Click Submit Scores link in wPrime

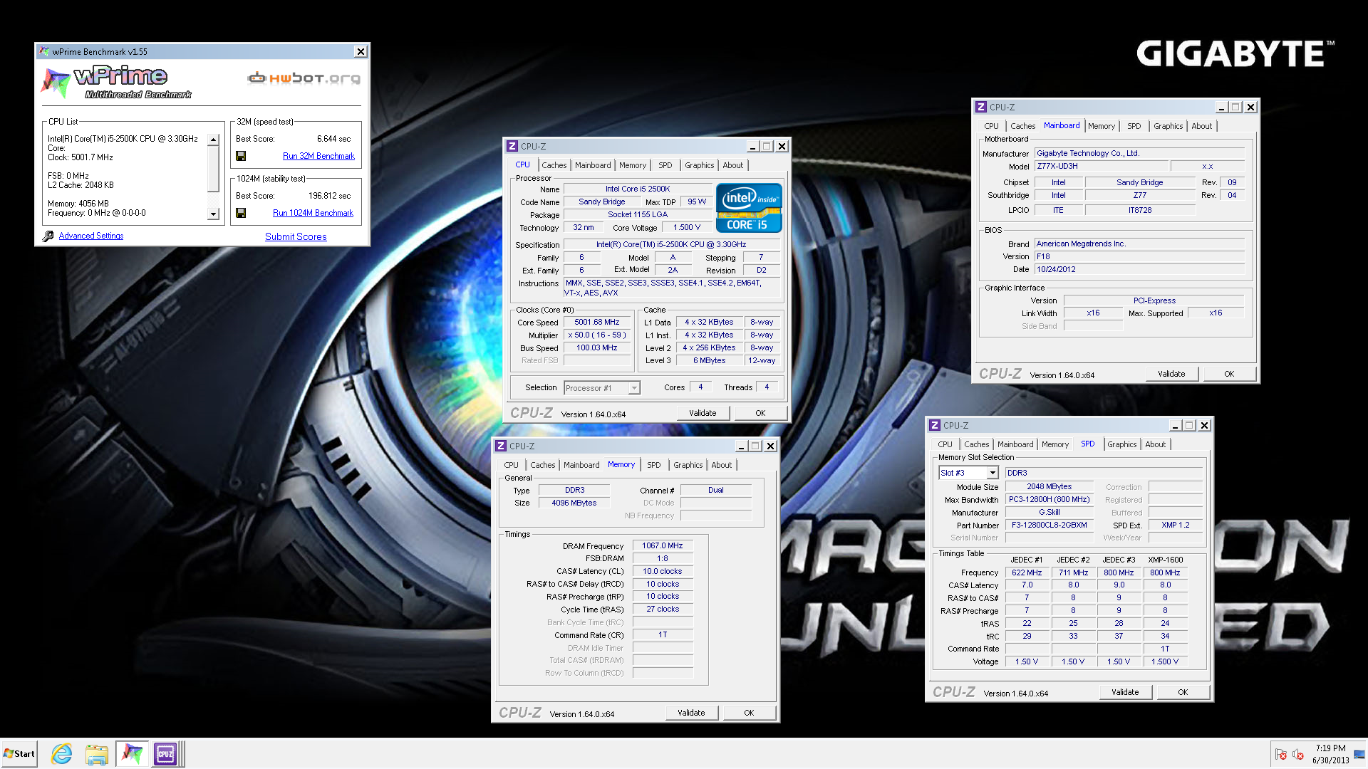[x=296, y=236]
